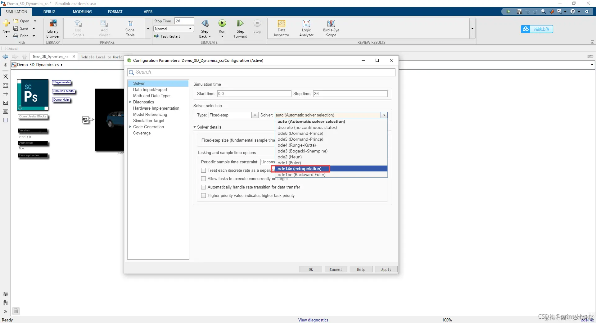The image size is (596, 323).
Task: Click the Open folder icon
Action: 16,21
